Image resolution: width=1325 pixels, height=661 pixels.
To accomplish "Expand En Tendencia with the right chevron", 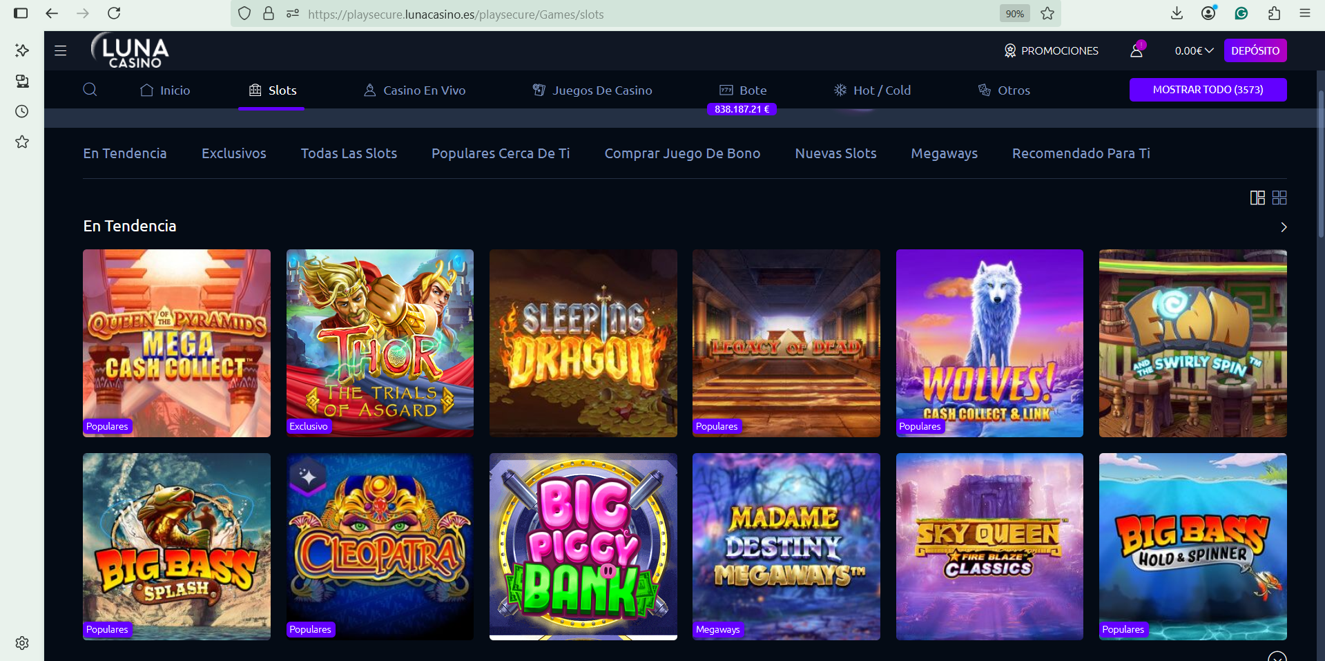I will [1284, 227].
